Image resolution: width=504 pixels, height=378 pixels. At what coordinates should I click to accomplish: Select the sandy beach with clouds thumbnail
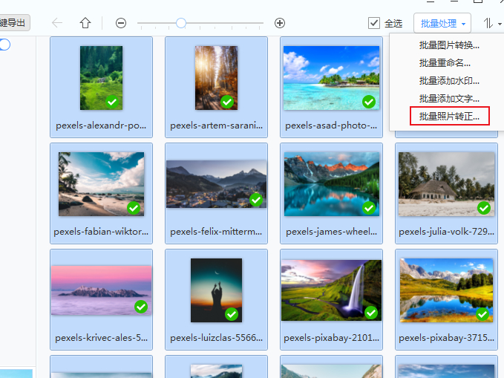tap(101, 184)
